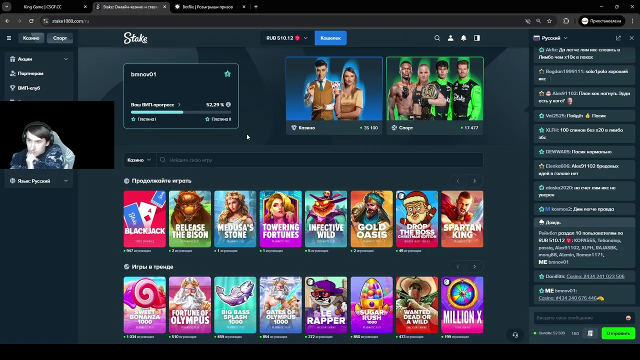Screen dimensions: 640x360
Task: Launch Spartan King game
Action: (462, 219)
